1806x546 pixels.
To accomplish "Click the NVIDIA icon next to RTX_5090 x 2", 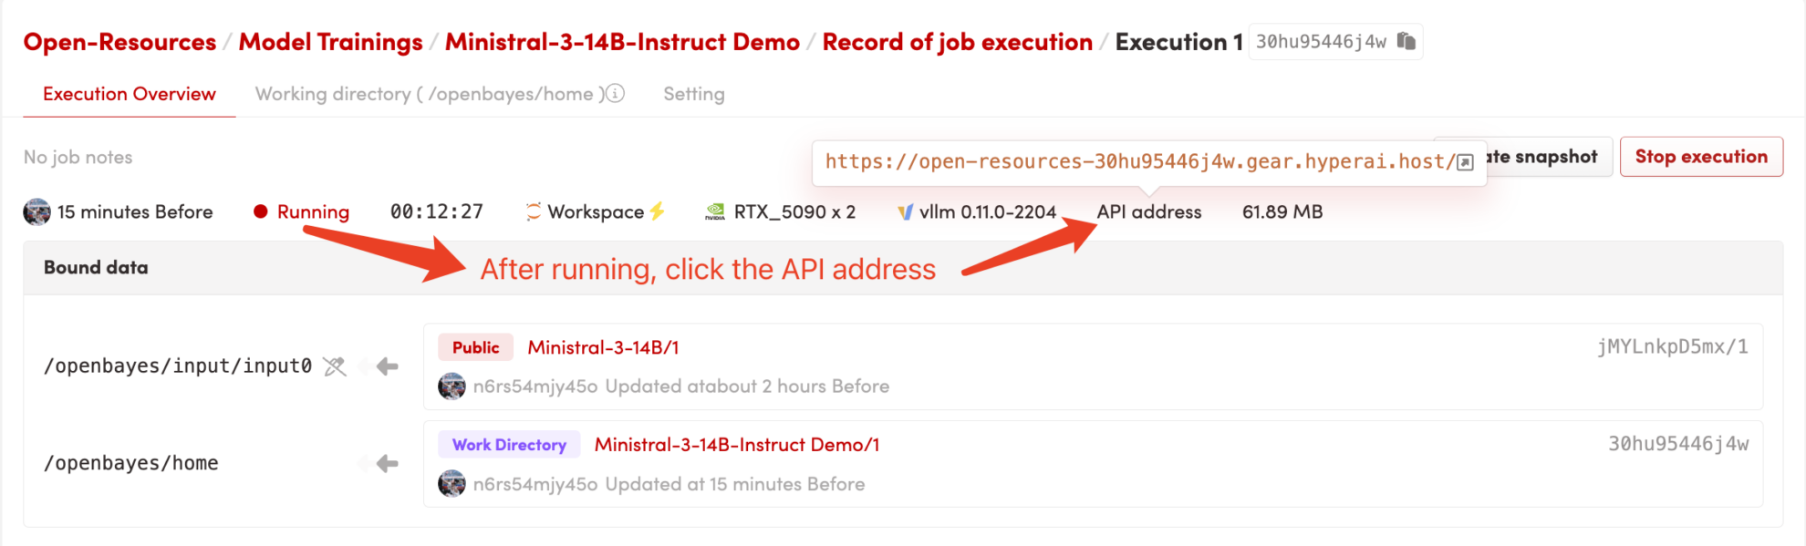I will coord(715,211).
